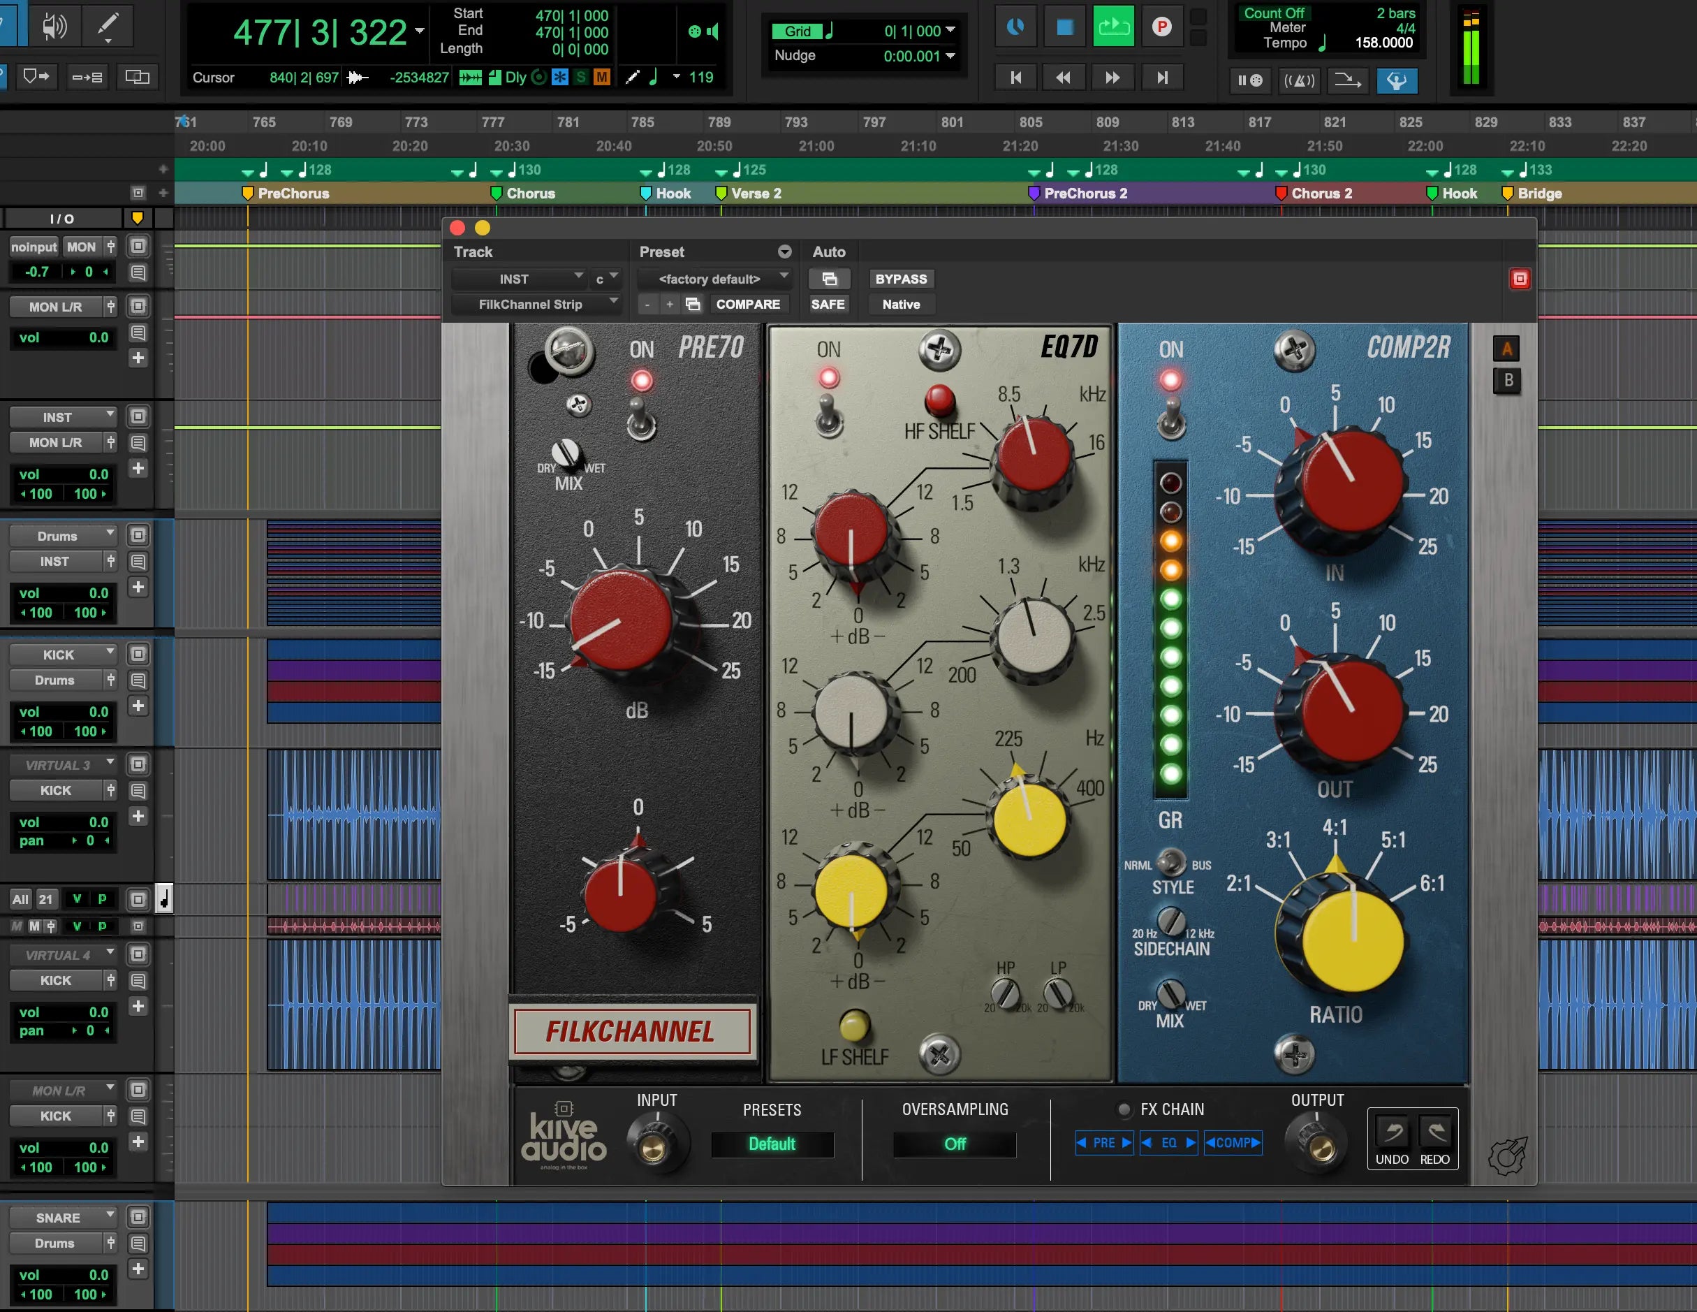This screenshot has width=1697, height=1312.
Task: Toggle the COMP2R ON switch
Action: pyautogui.click(x=1171, y=420)
